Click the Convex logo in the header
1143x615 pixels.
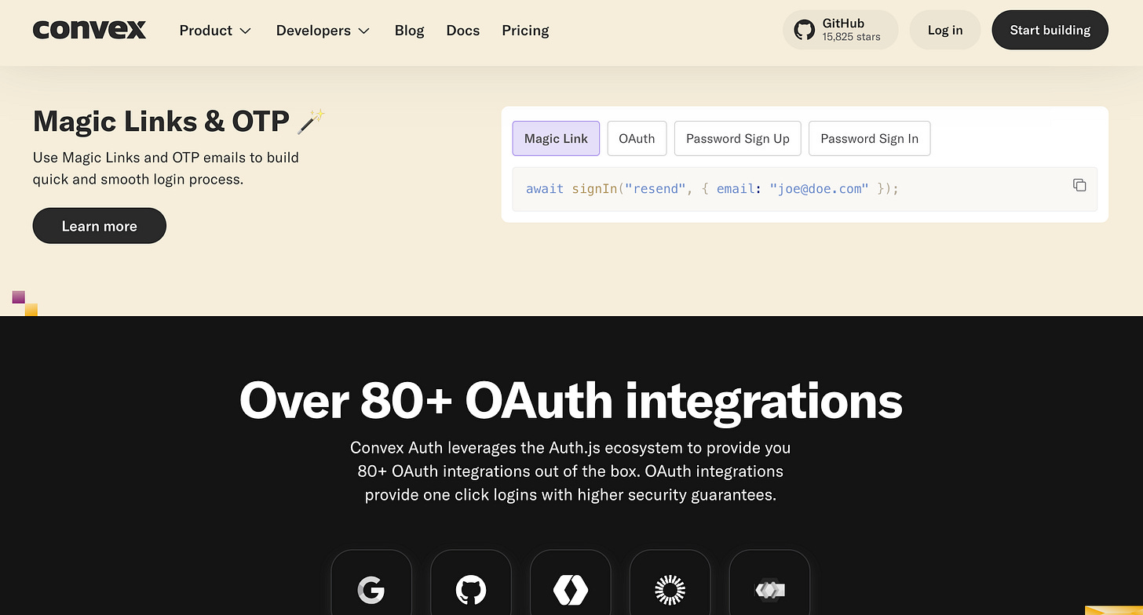(x=89, y=30)
